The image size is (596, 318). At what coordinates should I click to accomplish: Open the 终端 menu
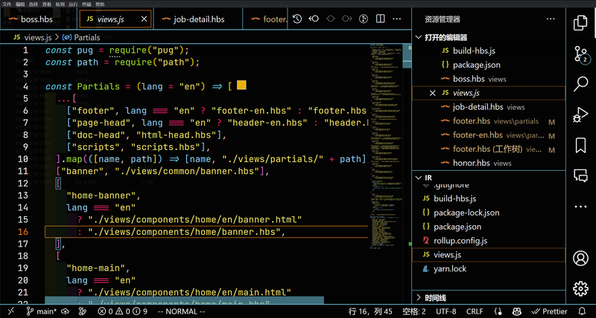[86, 4]
